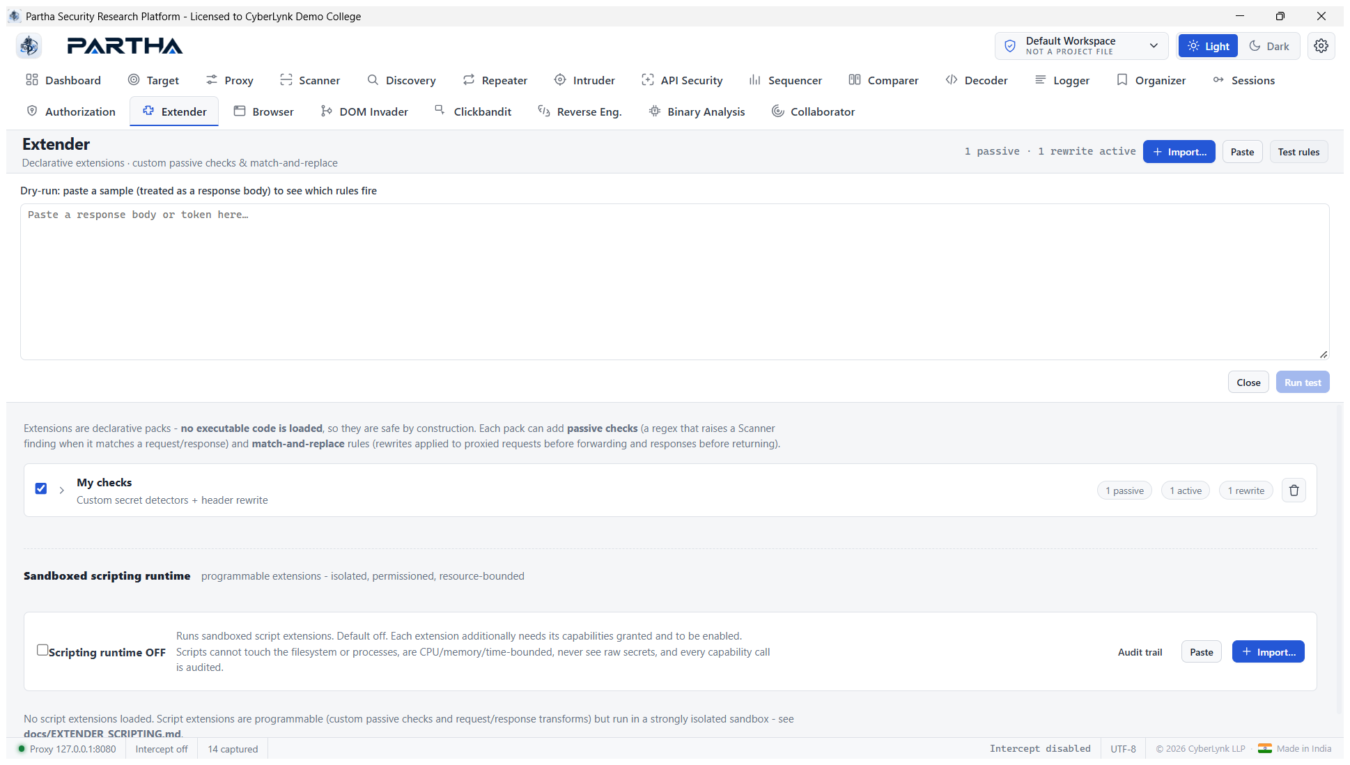This screenshot has height=765, width=1350.
Task: Click the Binary Analysis chip icon
Action: click(655, 111)
